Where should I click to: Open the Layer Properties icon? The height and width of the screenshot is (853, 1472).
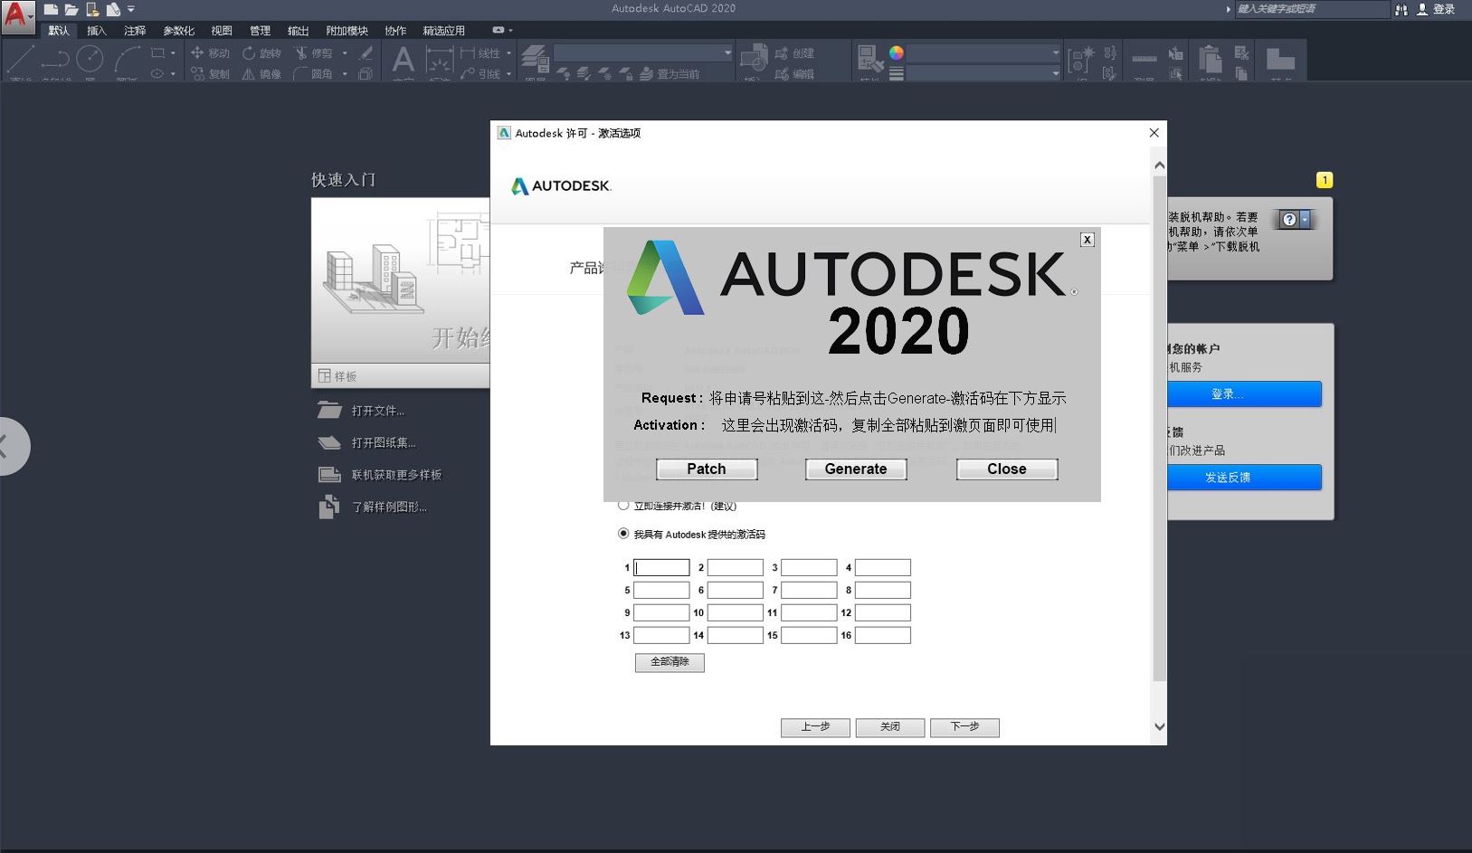coord(535,57)
